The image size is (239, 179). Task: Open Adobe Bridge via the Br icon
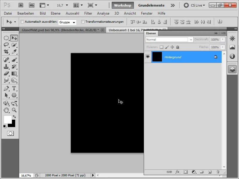(21, 5)
